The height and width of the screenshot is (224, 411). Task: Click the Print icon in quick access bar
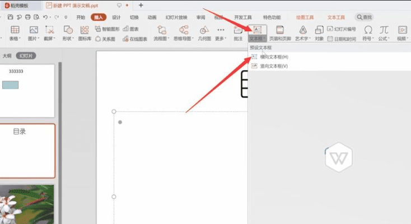tap(28, 17)
